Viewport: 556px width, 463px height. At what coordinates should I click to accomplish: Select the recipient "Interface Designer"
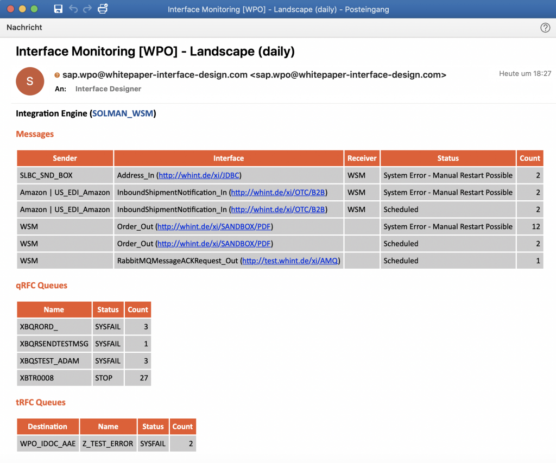[108, 89]
